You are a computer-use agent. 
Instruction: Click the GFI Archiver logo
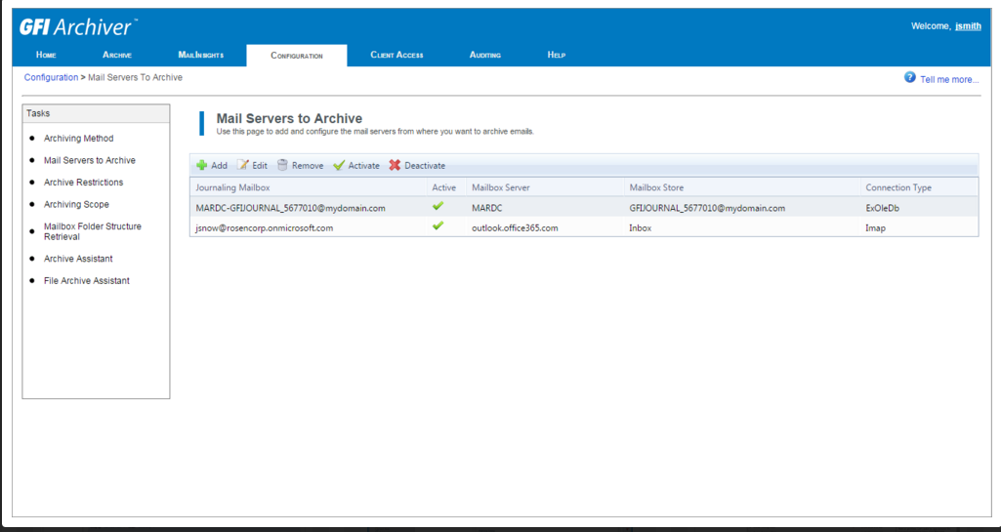[77, 26]
